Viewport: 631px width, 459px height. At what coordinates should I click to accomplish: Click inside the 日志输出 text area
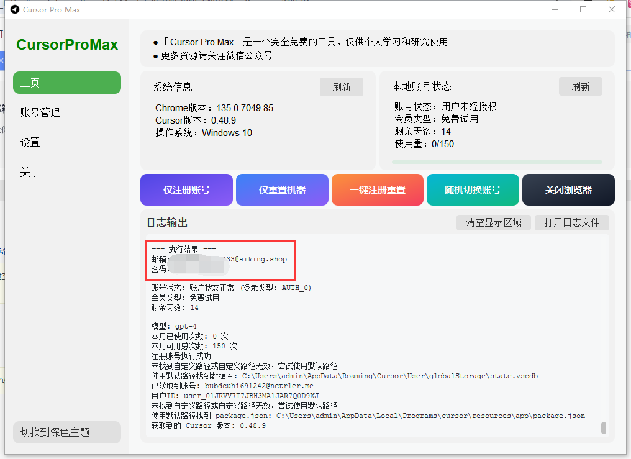[376, 337]
